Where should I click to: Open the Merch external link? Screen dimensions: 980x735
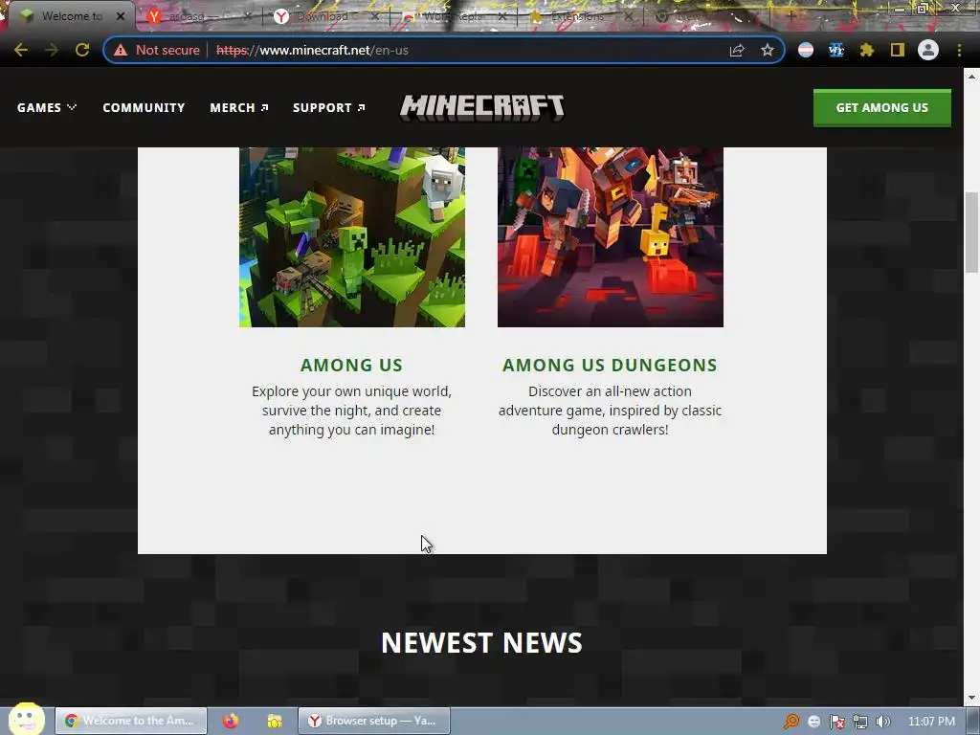pyautogui.click(x=238, y=107)
